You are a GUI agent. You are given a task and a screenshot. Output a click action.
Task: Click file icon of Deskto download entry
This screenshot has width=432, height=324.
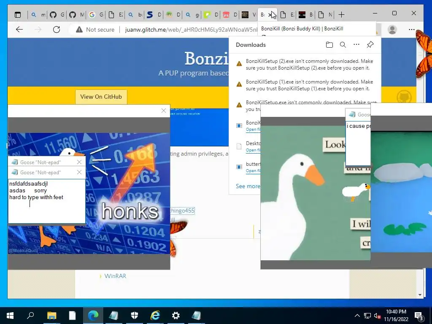(239, 146)
